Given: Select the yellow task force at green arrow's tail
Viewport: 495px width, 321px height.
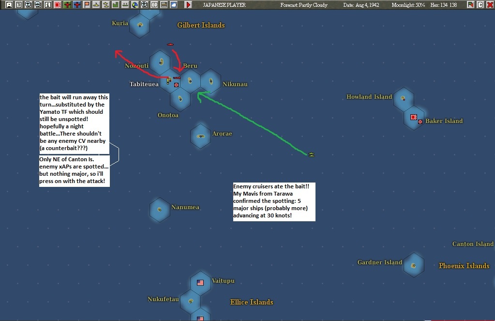Looking at the screenshot, I should 311,154.
